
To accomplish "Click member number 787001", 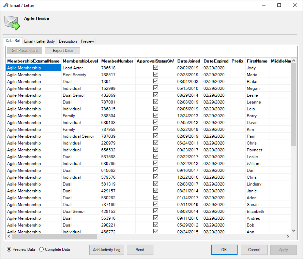I will (118, 102).
